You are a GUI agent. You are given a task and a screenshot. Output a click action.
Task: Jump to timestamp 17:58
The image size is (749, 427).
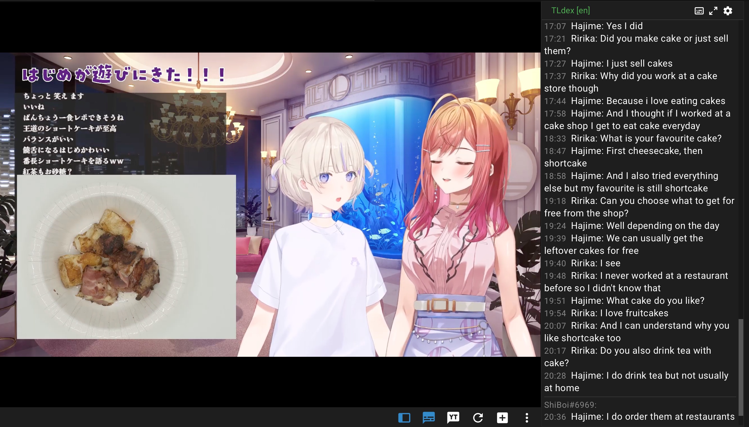tap(555, 113)
